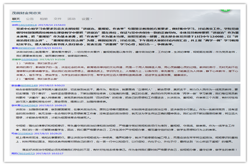Open the 公告 tab
The height and width of the screenshot is (166, 250).
(x=30, y=19)
